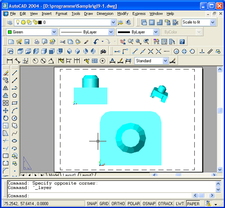Select the Erase tool in Modify toolbar

(x=6, y=73)
